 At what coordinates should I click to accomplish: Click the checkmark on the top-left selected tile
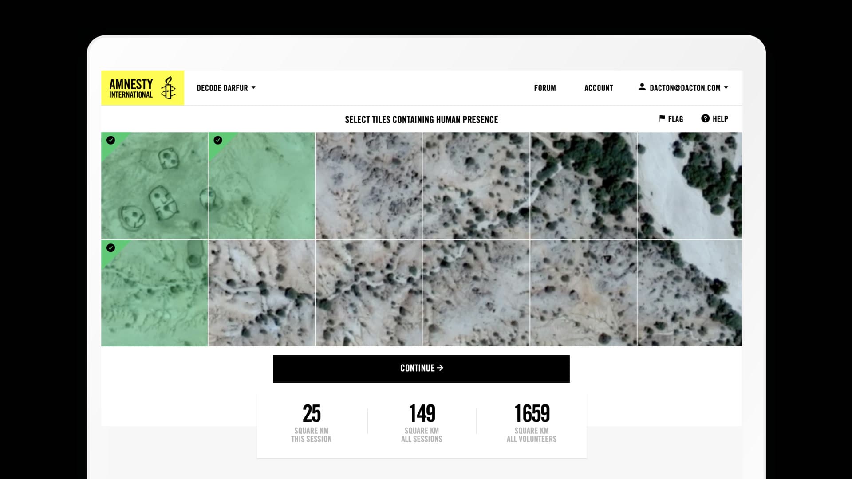(x=111, y=141)
